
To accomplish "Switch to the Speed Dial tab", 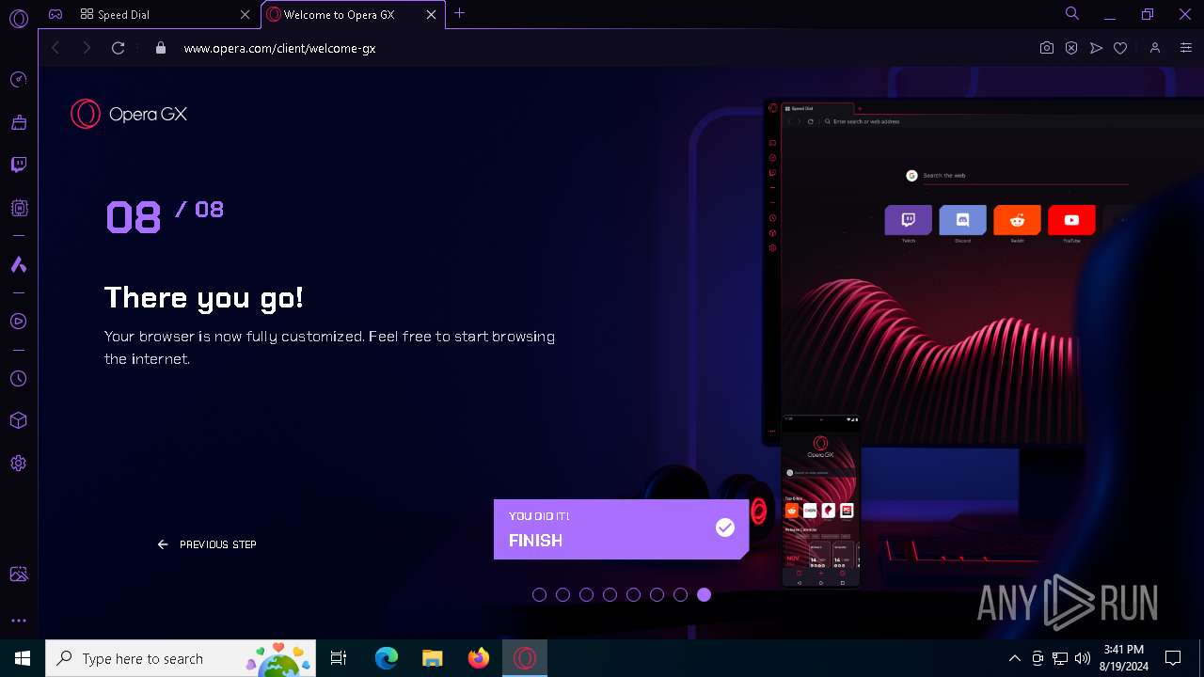I will coord(166,14).
